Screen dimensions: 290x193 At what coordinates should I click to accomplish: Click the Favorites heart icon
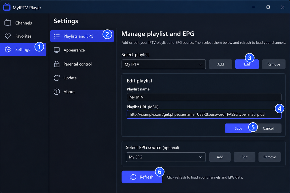tap(8, 36)
